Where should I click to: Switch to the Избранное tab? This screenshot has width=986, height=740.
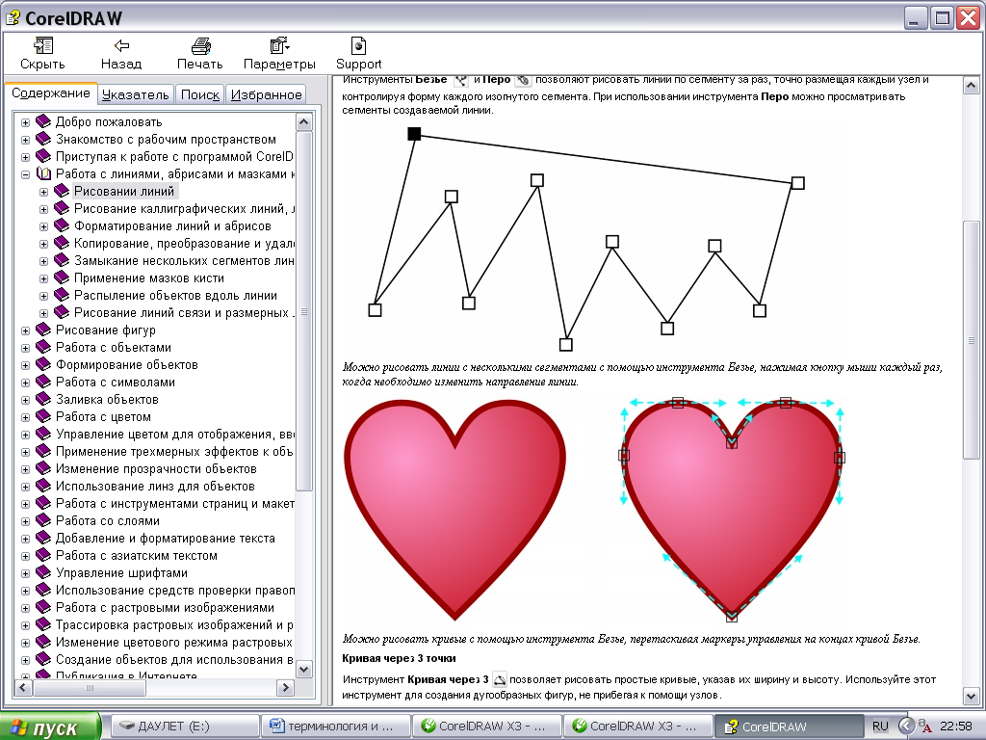tap(266, 94)
